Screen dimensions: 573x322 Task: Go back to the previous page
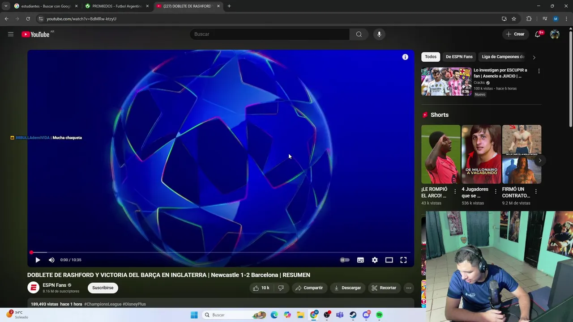coord(7,19)
